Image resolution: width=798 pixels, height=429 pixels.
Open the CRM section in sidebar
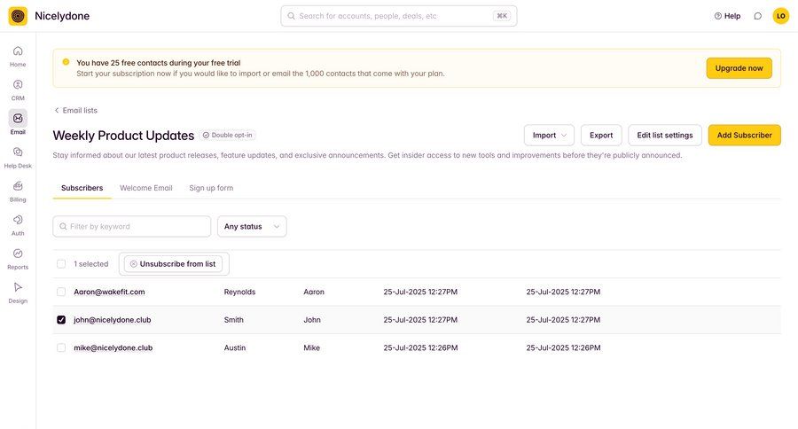point(18,90)
